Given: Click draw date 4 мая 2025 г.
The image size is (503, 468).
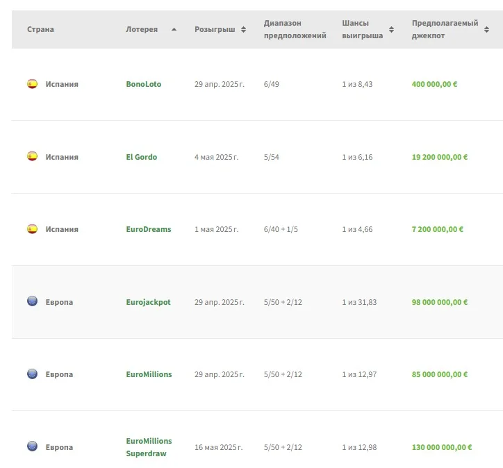Looking at the screenshot, I should [217, 157].
